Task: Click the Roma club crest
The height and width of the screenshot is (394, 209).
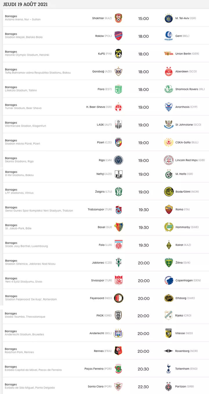Action: pos(169,209)
